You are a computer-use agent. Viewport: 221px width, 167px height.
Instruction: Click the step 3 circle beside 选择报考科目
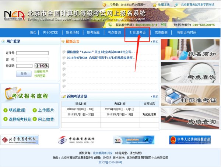coord(6,119)
